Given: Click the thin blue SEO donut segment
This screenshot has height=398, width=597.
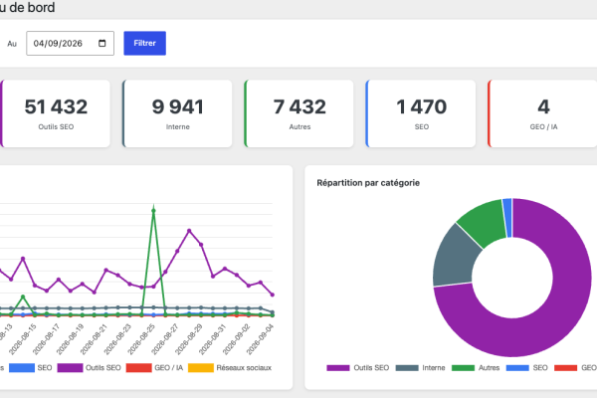Looking at the screenshot, I should pyautogui.click(x=507, y=218).
